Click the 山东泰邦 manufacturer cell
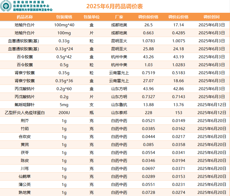230x196 pixels. tap(119, 113)
